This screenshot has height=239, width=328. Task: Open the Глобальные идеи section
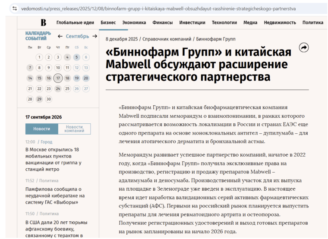(75, 22)
